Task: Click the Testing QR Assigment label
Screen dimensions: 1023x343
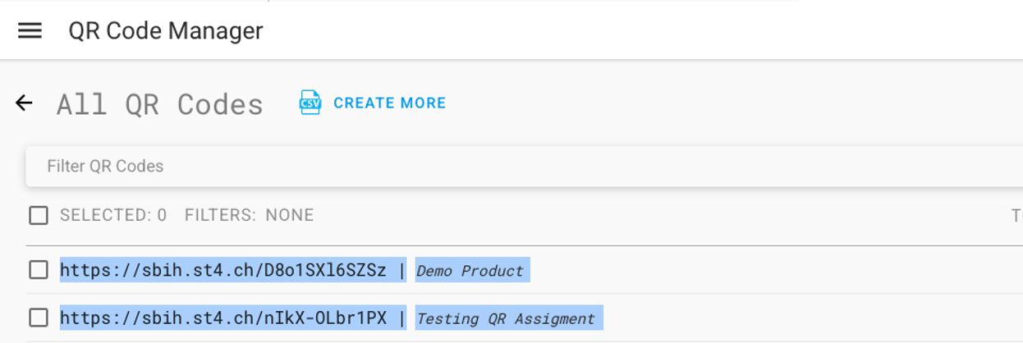Action: pyautogui.click(x=506, y=318)
